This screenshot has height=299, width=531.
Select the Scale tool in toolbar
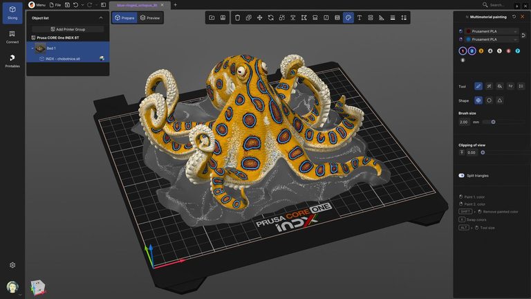point(282,17)
